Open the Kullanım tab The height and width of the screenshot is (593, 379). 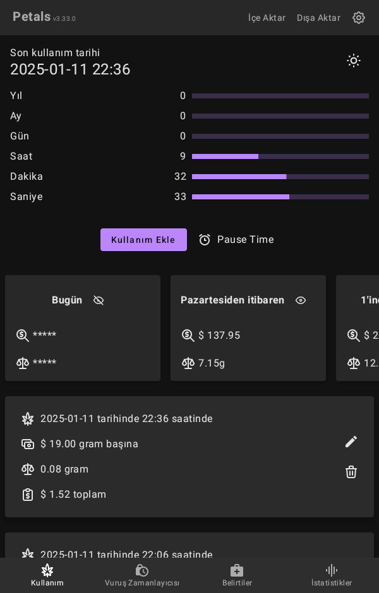click(47, 575)
